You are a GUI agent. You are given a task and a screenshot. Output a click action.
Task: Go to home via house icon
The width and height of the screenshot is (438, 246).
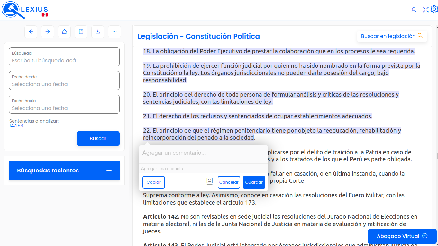pyautogui.click(x=64, y=32)
